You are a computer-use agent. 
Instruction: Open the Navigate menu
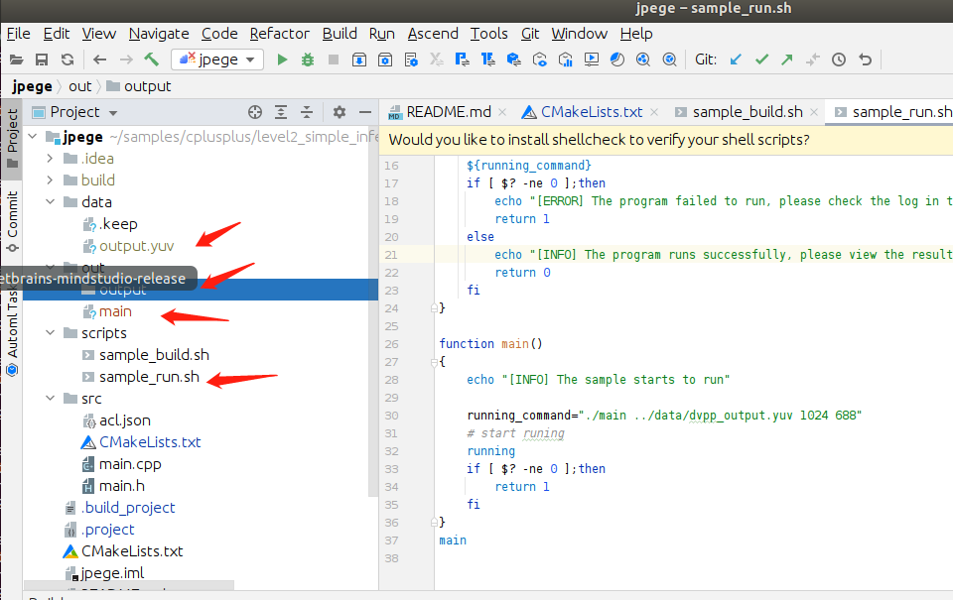coord(159,34)
